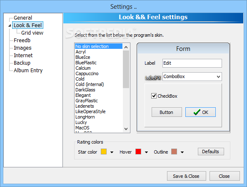Click the preview Button
The width and height of the screenshot is (247, 187).
pyautogui.click(x=167, y=112)
